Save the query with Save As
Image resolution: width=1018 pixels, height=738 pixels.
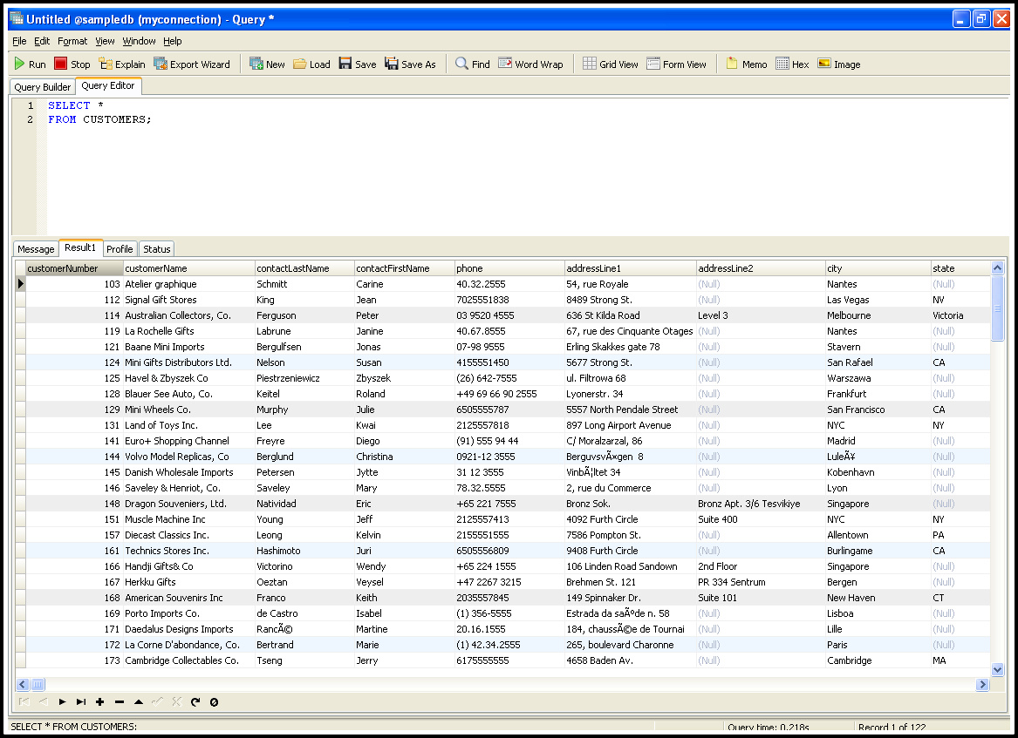(410, 63)
